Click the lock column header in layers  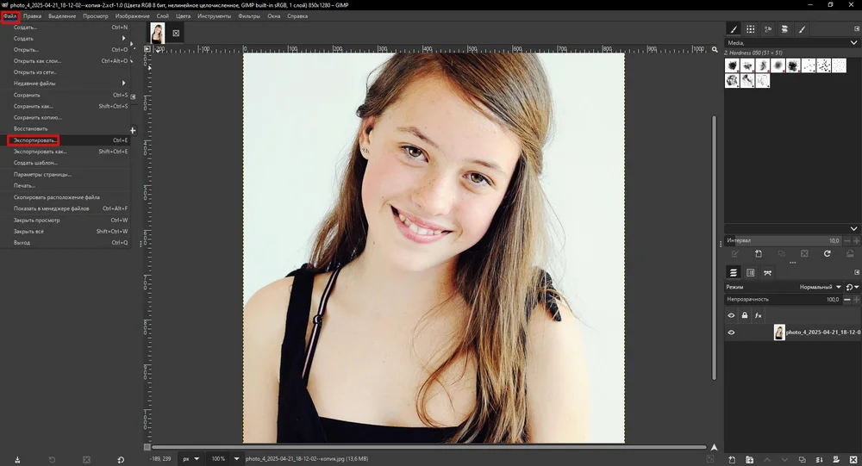point(745,315)
